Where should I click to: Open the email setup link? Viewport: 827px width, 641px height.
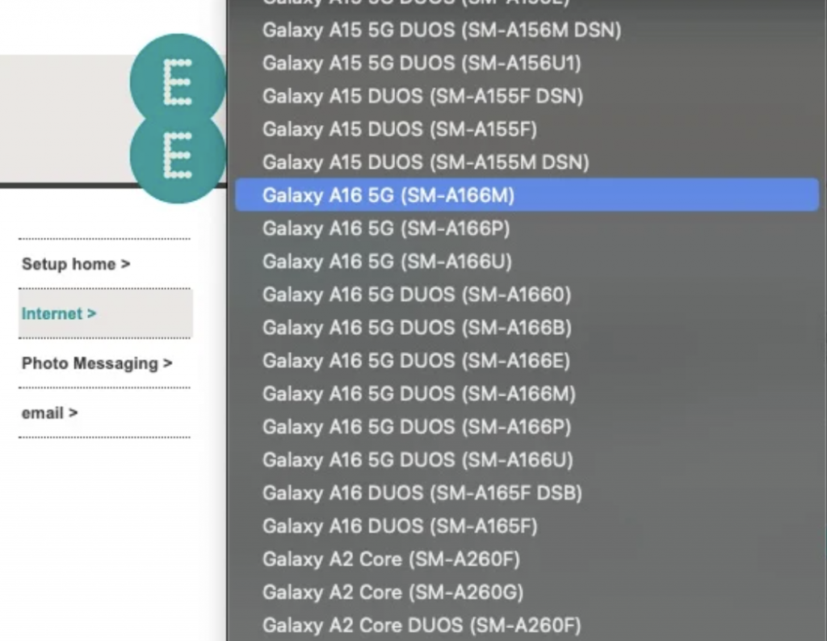point(50,413)
